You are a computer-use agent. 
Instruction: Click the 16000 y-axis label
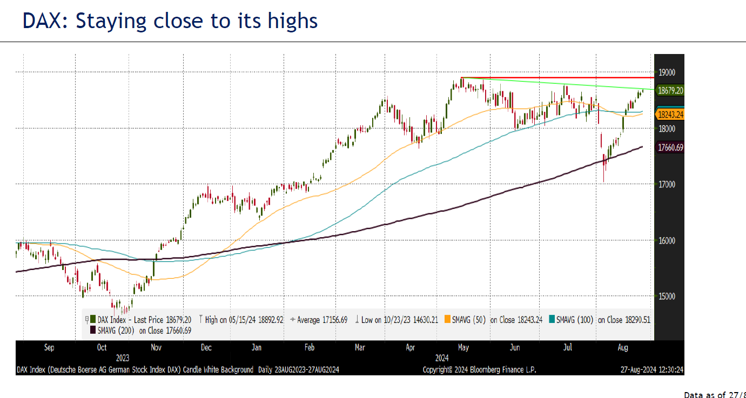[x=666, y=241]
